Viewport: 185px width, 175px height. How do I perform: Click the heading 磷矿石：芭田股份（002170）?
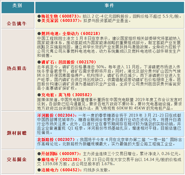click(69, 62)
